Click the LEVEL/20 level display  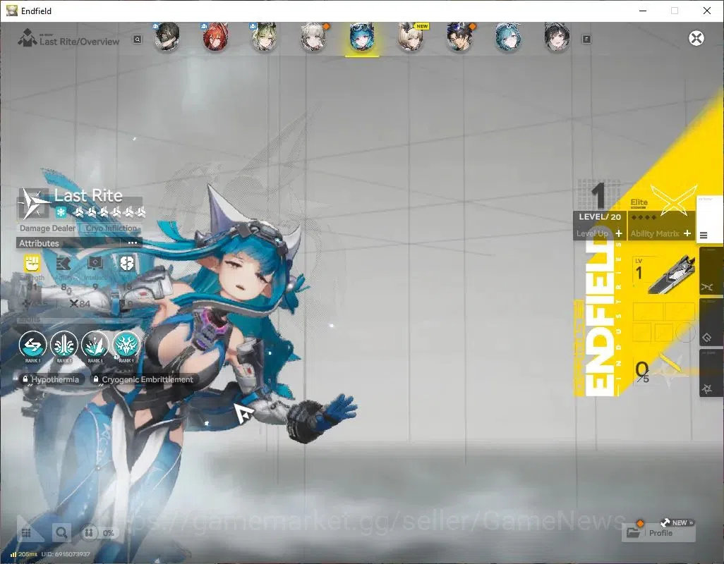click(600, 216)
